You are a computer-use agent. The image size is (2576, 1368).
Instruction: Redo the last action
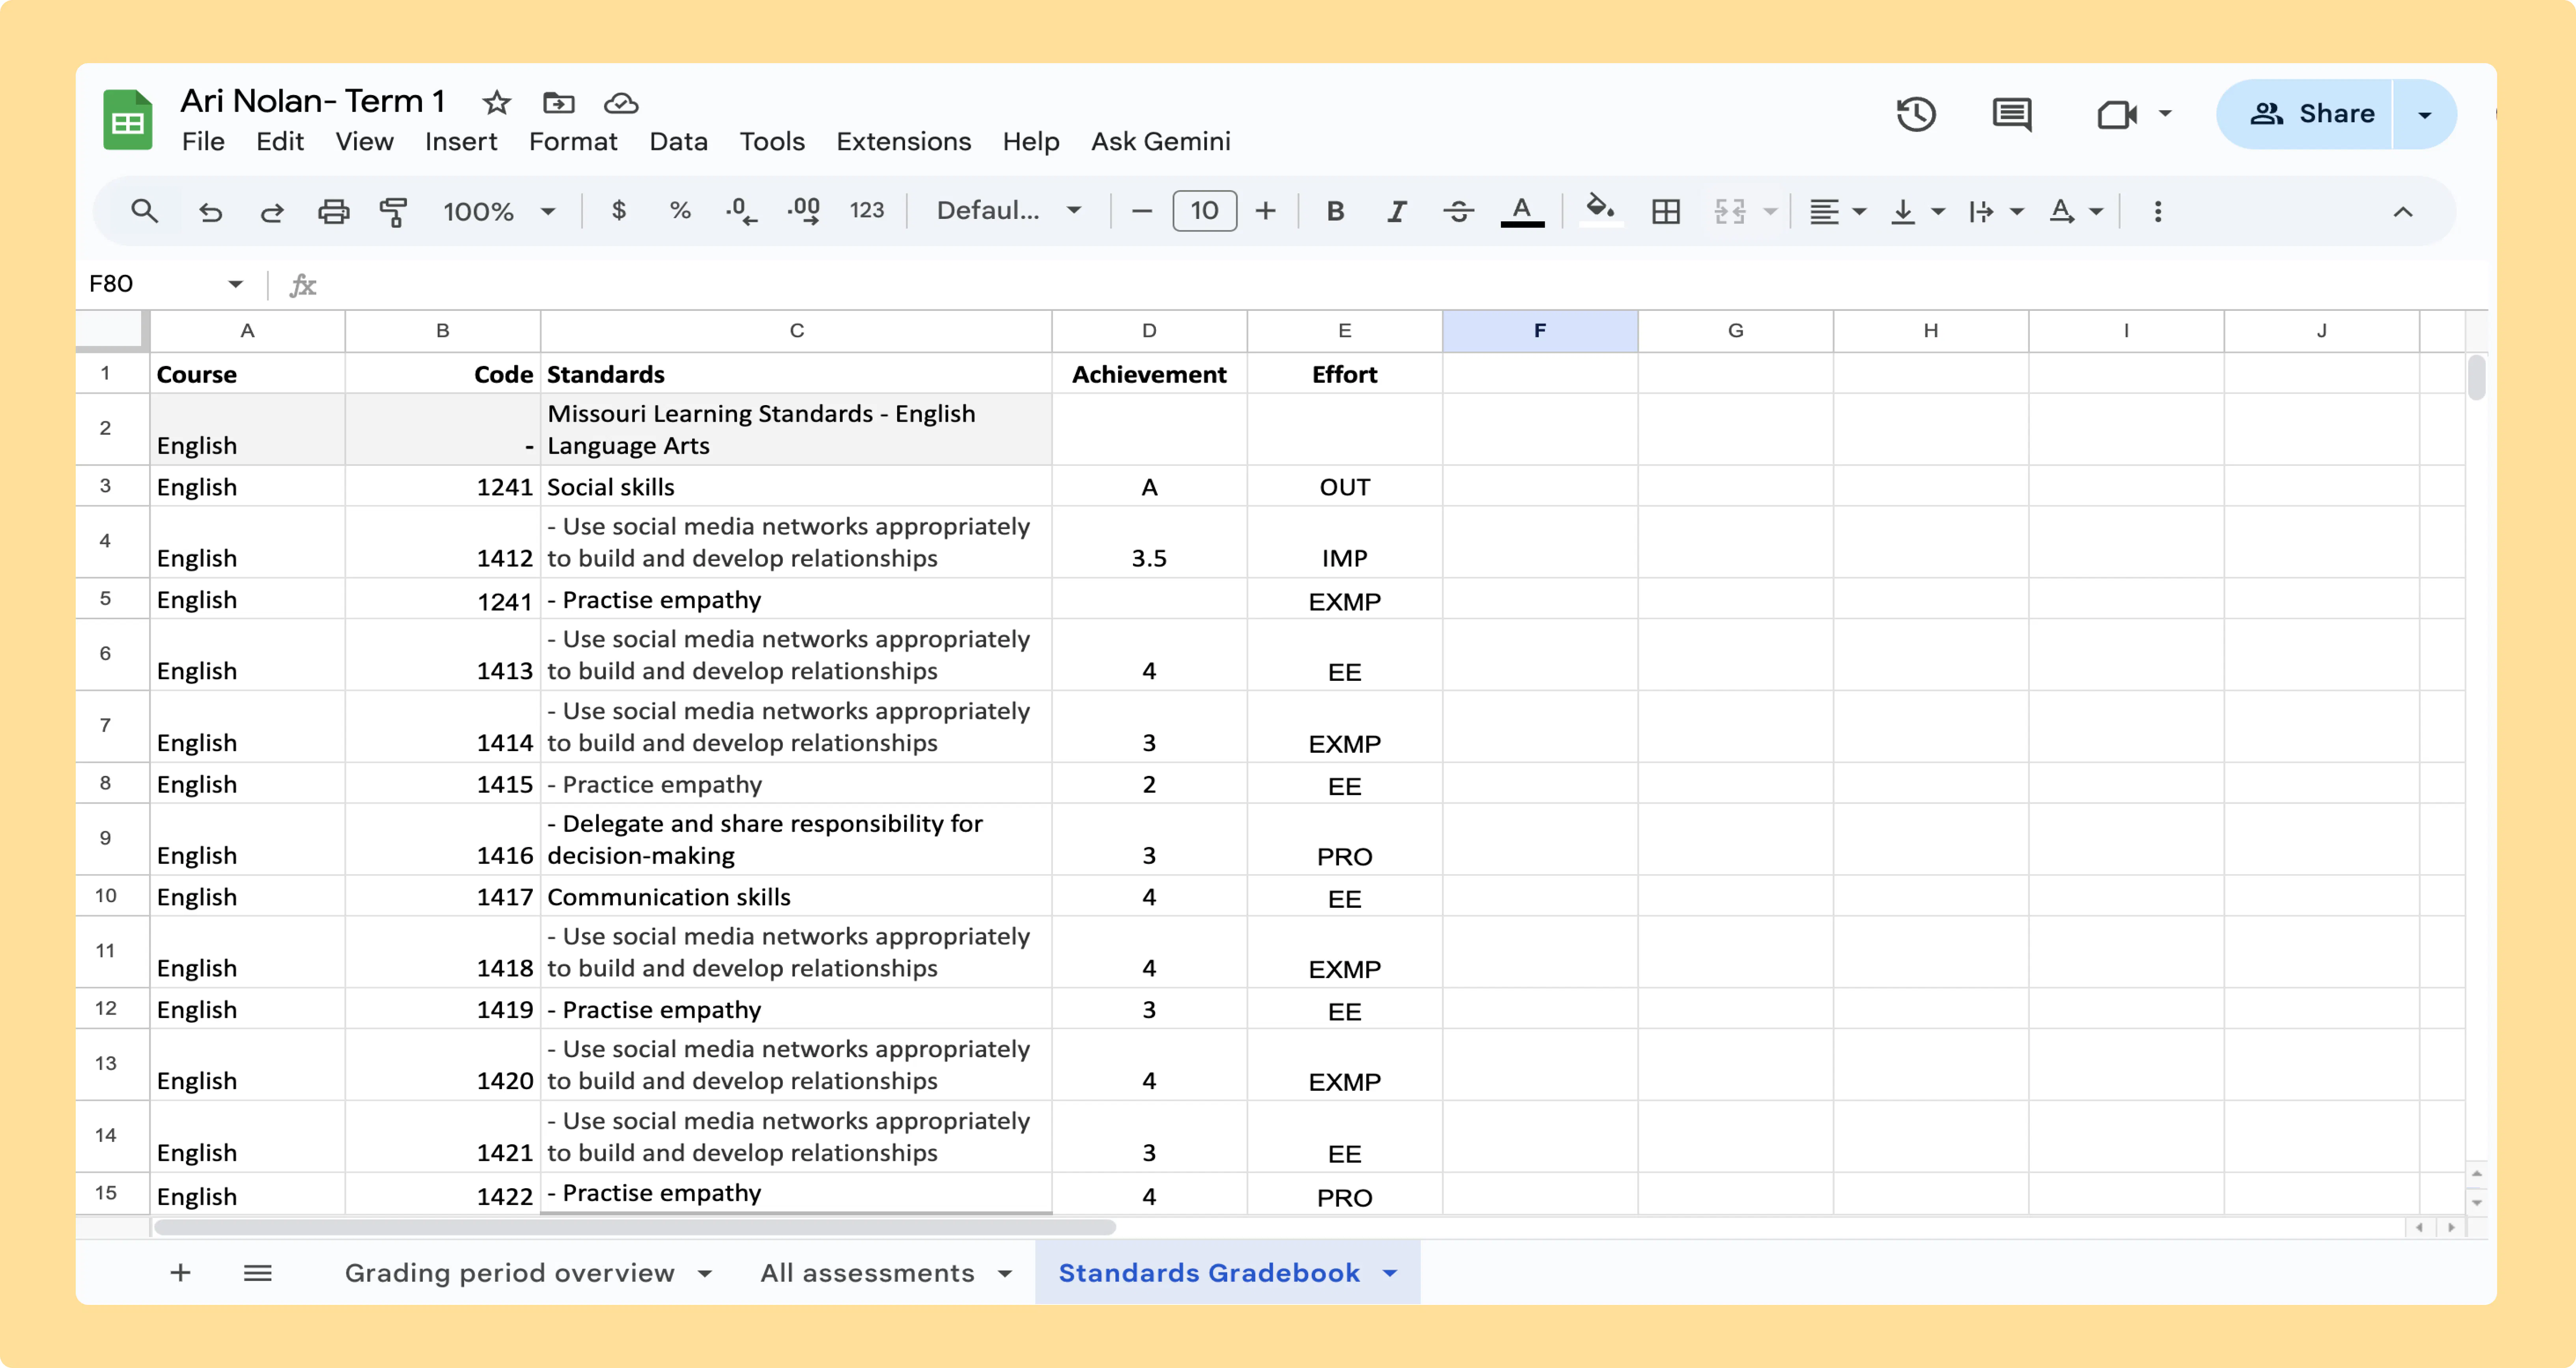coord(272,211)
